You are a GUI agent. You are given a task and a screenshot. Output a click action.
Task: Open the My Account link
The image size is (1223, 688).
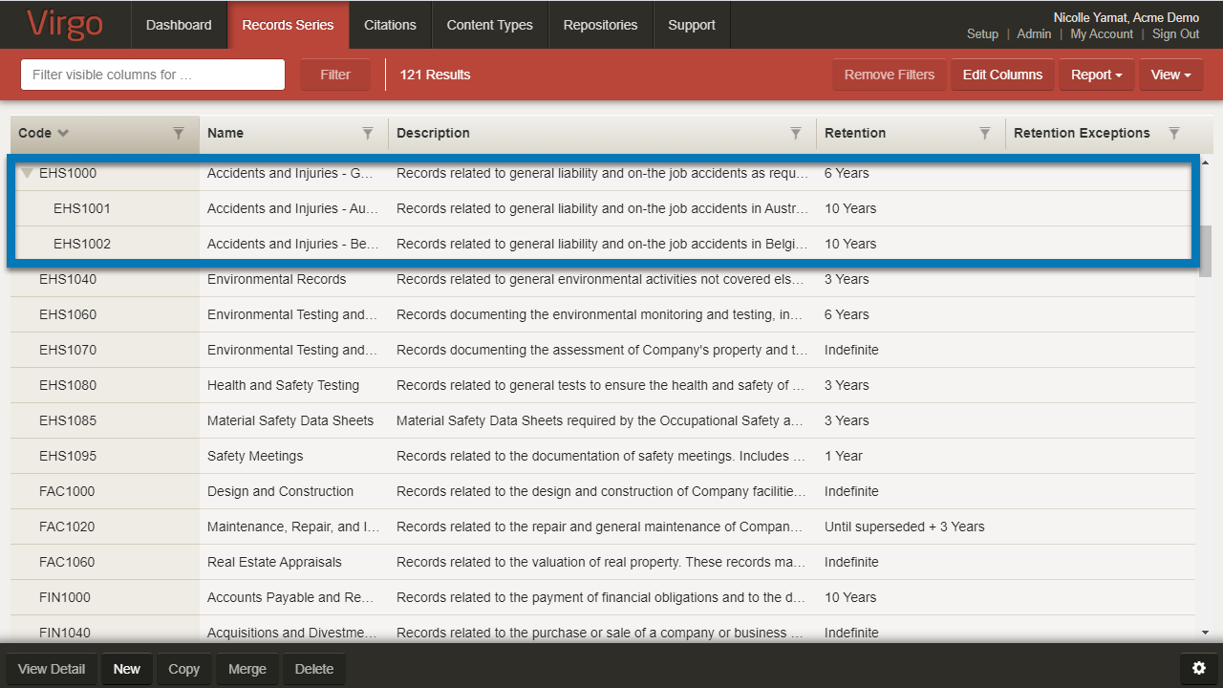(1102, 34)
